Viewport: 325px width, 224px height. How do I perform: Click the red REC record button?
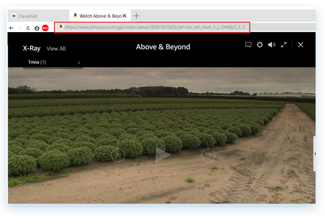pos(45,28)
